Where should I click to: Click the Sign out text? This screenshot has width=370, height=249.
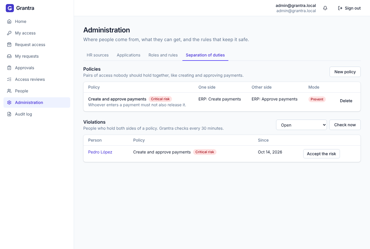click(x=353, y=8)
